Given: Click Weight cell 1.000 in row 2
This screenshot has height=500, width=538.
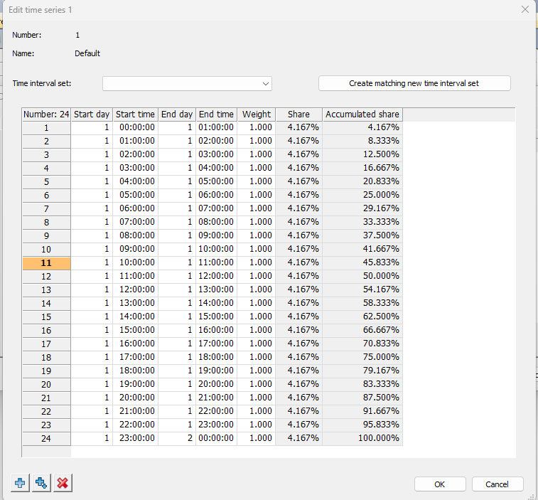Looking at the screenshot, I should tap(257, 141).
